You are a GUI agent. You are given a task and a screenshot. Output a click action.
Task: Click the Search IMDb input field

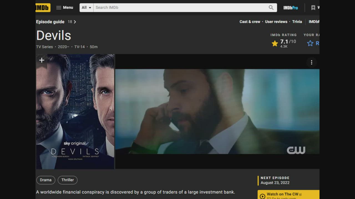[180, 7]
